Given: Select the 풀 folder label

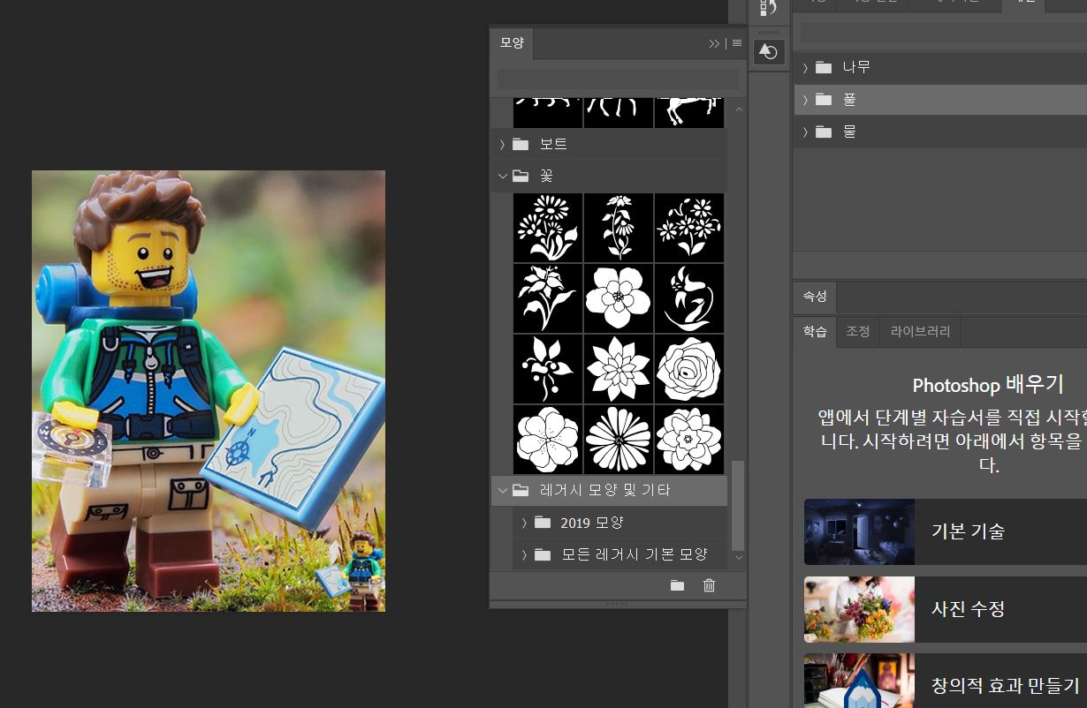Looking at the screenshot, I should coord(849,100).
